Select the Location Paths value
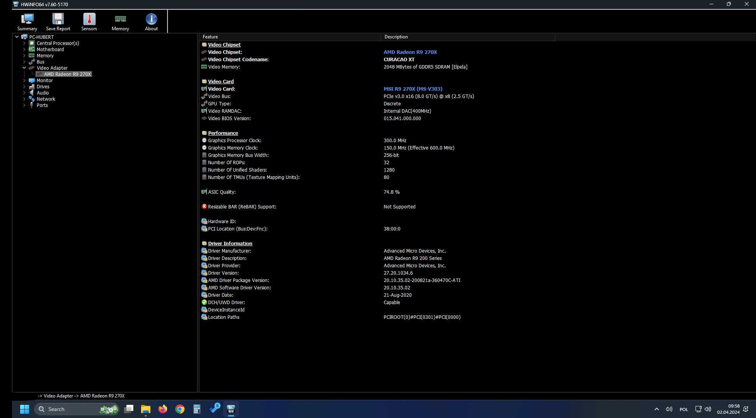This screenshot has height=418, width=756. (x=422, y=317)
